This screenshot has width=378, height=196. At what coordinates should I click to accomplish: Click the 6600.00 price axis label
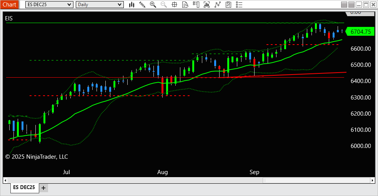point(361,49)
